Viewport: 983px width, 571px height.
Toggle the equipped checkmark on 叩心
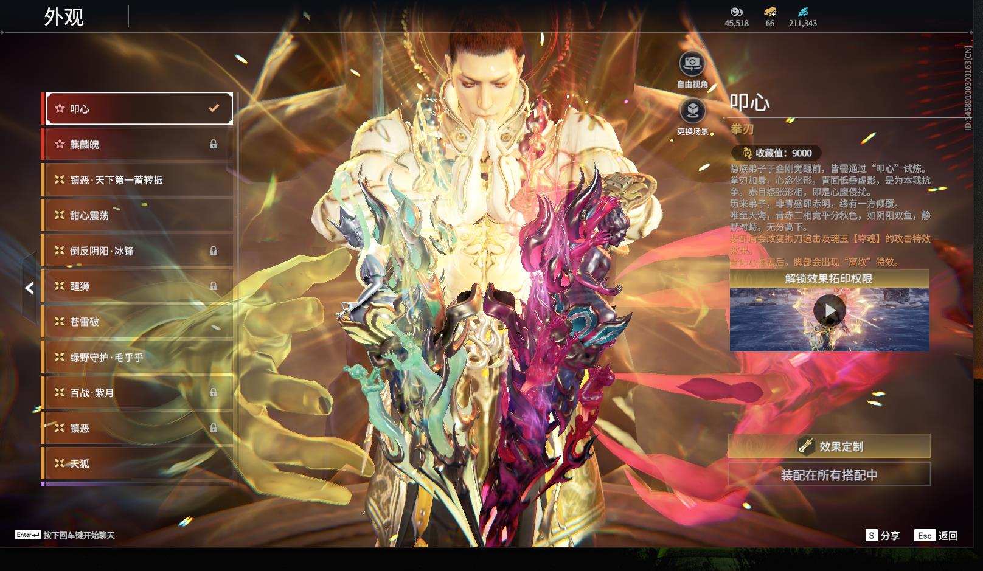pyautogui.click(x=214, y=108)
